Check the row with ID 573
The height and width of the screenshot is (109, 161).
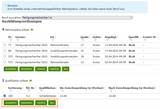5,62
